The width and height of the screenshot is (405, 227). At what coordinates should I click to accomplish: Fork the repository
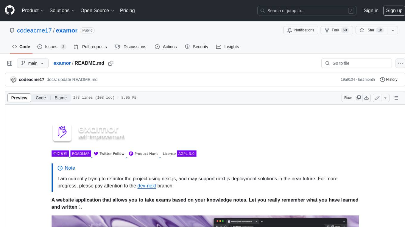pos(337,30)
